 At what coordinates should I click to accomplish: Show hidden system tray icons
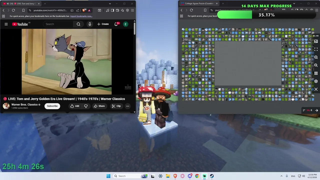(x=281, y=176)
